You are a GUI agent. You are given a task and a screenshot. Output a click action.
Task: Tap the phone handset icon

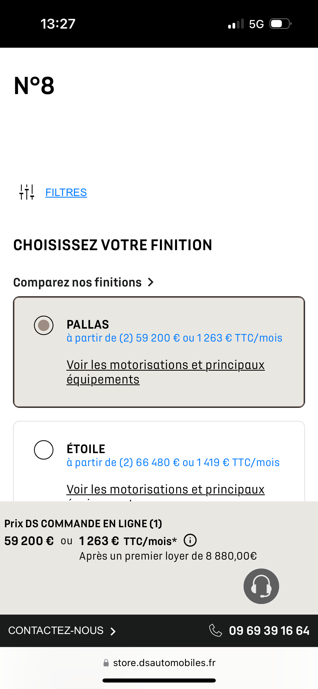coord(216,630)
